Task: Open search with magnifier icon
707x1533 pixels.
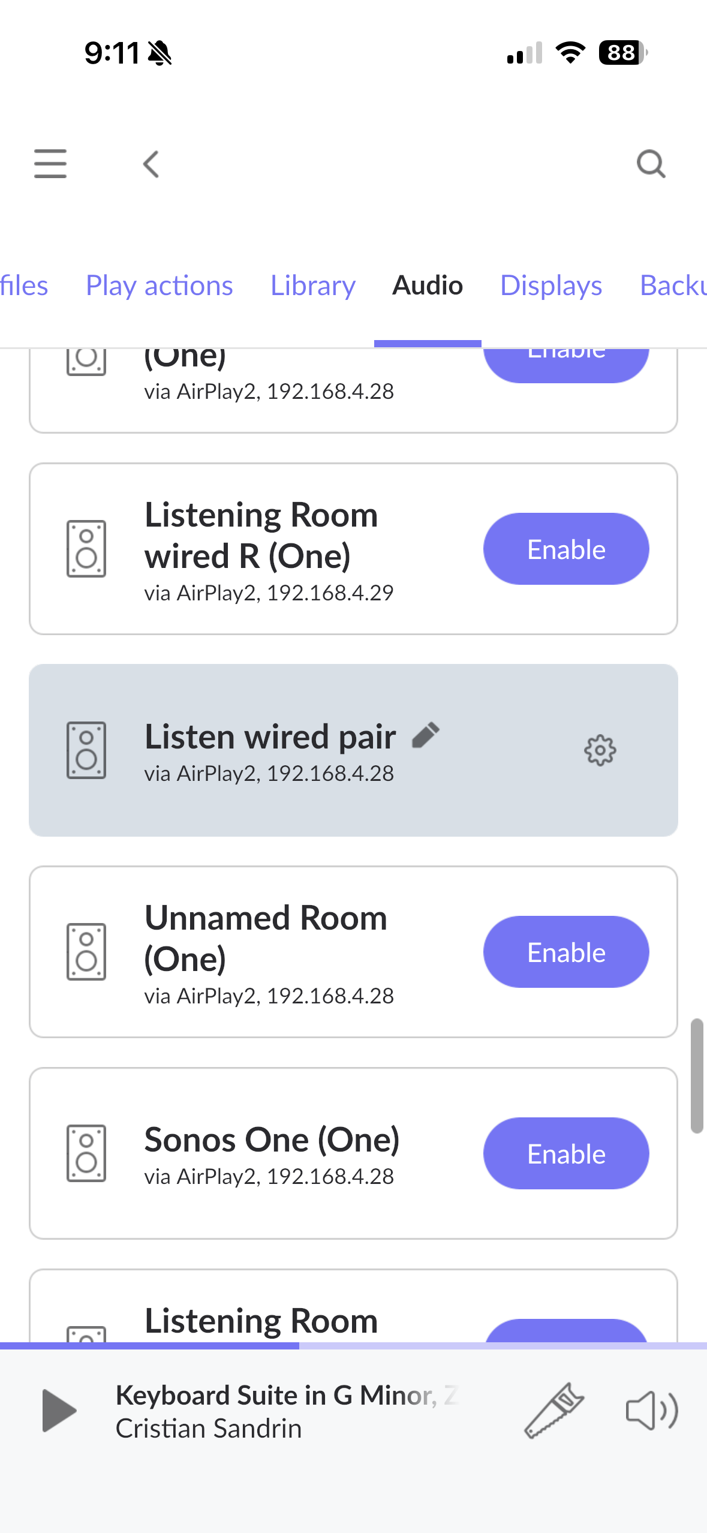Action: (651, 164)
